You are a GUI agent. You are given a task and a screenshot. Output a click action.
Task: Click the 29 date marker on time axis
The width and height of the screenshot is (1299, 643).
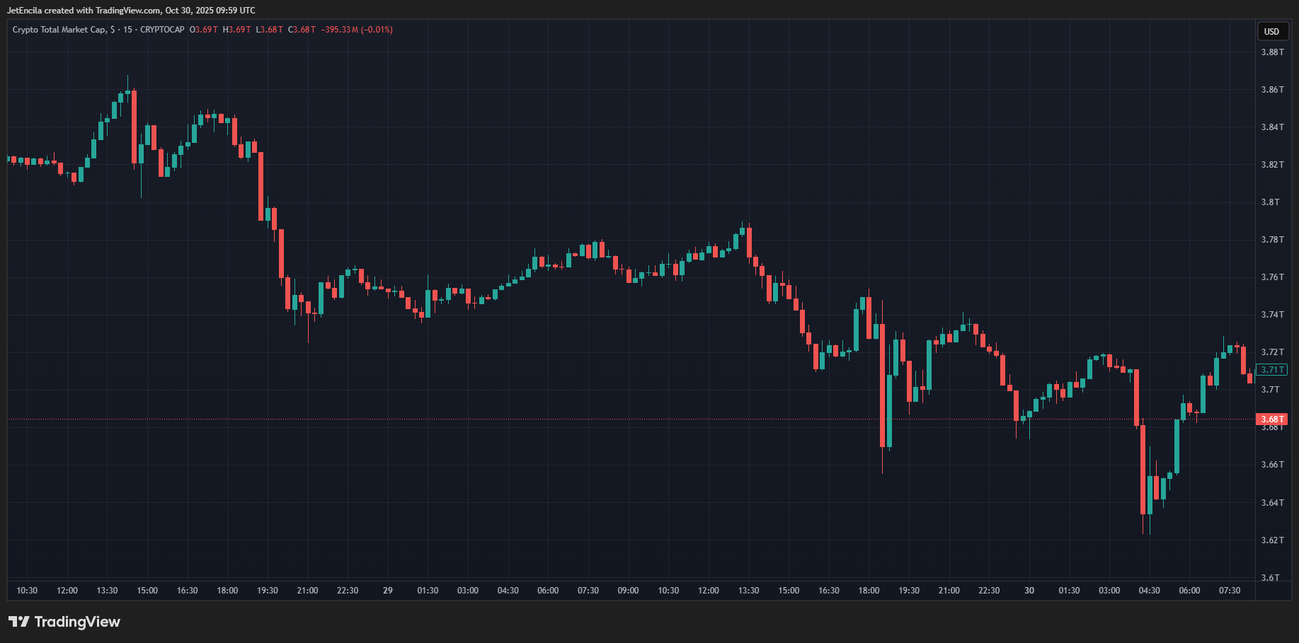click(387, 591)
